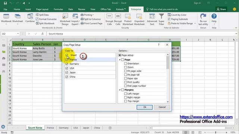Screen dimensions: 239x134
Task: Open Format Converter tool
Action: 46,19
